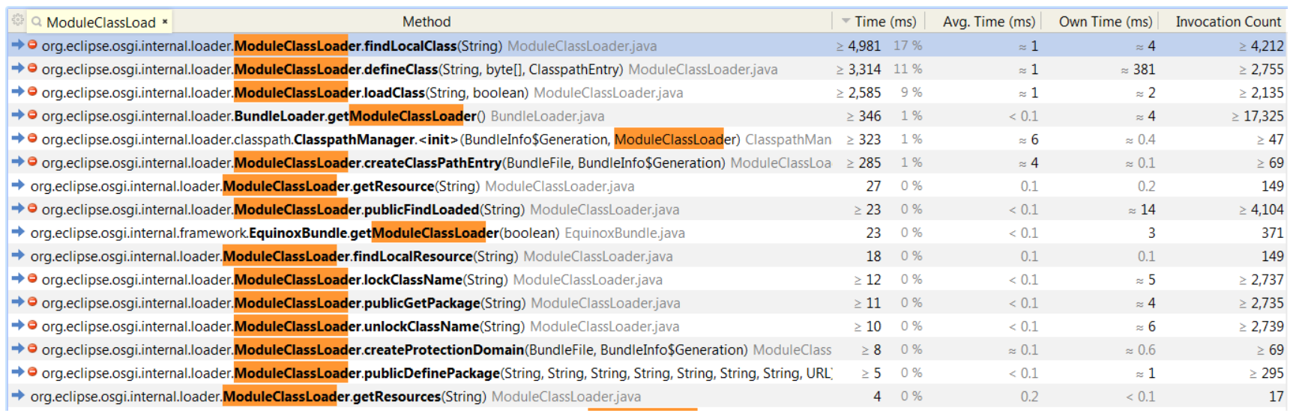The height and width of the screenshot is (416, 1302).
Task: Click the blue arrow icon on getResource(String) row
Action: point(18,186)
